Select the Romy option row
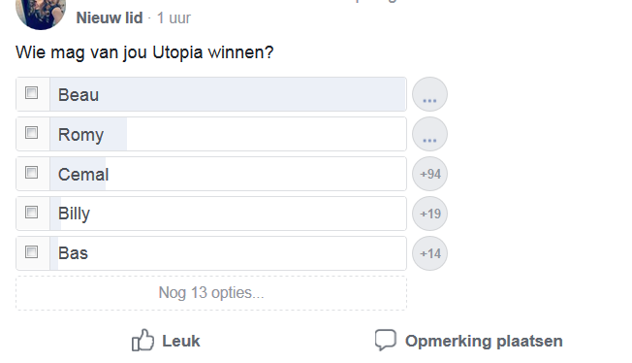Image resolution: width=632 pixels, height=363 pixels. pos(211,134)
